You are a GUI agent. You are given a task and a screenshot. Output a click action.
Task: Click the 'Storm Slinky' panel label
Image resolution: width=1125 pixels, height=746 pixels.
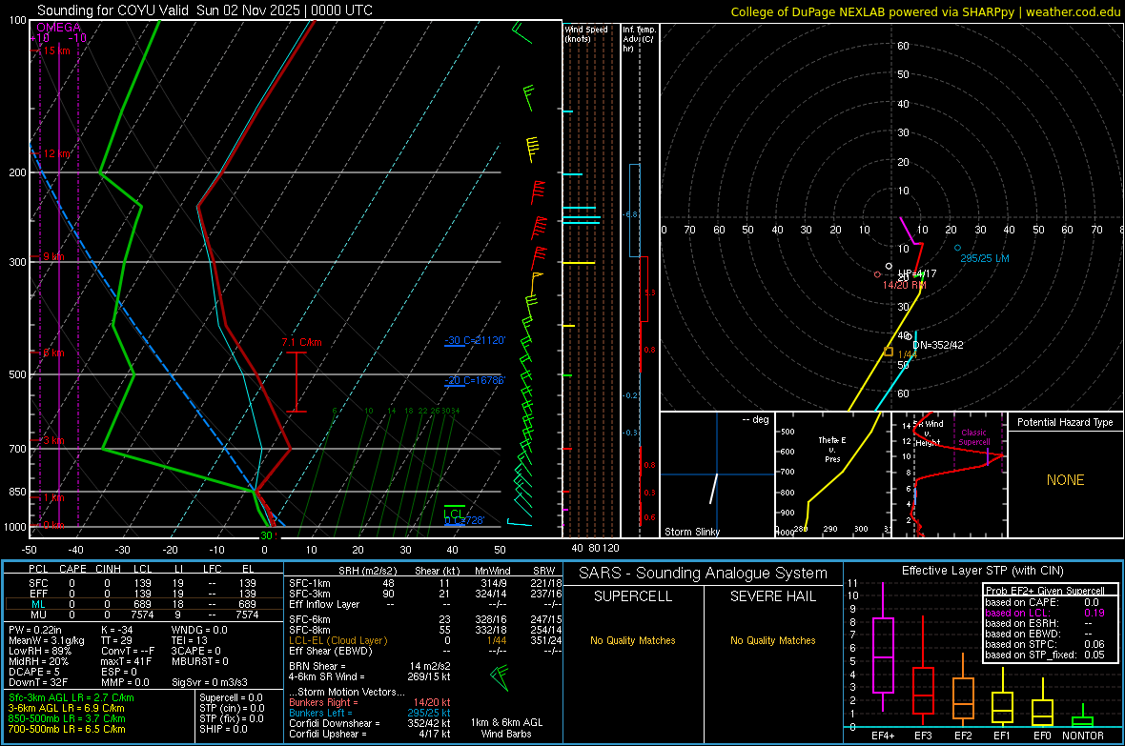tap(692, 532)
